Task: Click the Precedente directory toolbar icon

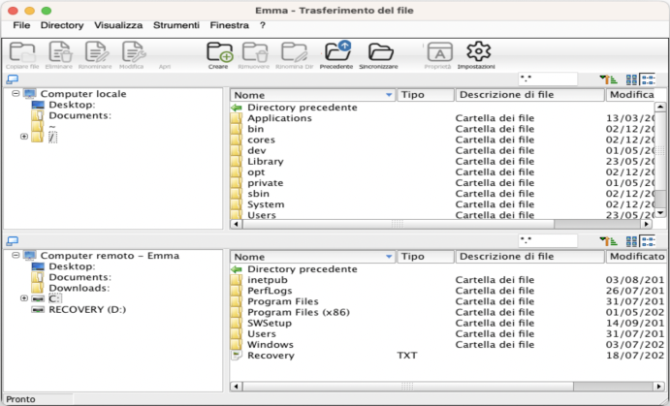Action: 336,52
